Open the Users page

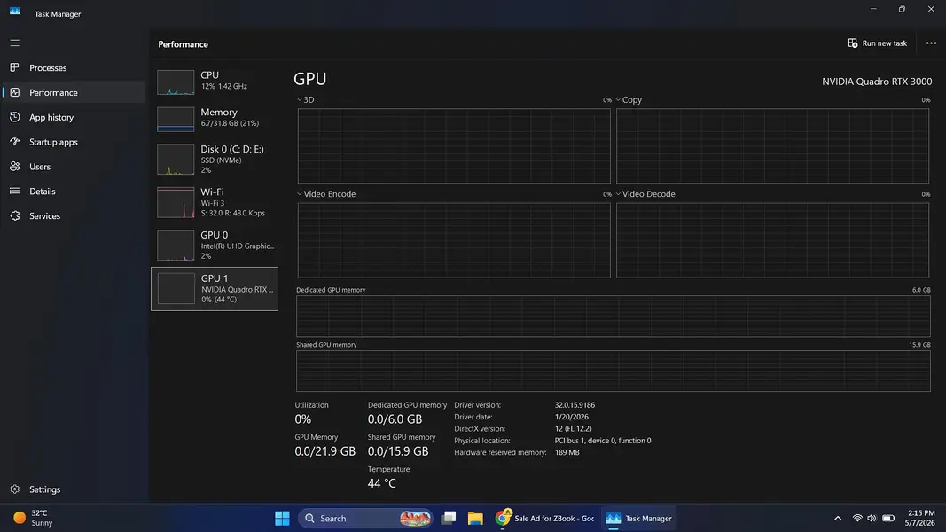tap(74, 167)
